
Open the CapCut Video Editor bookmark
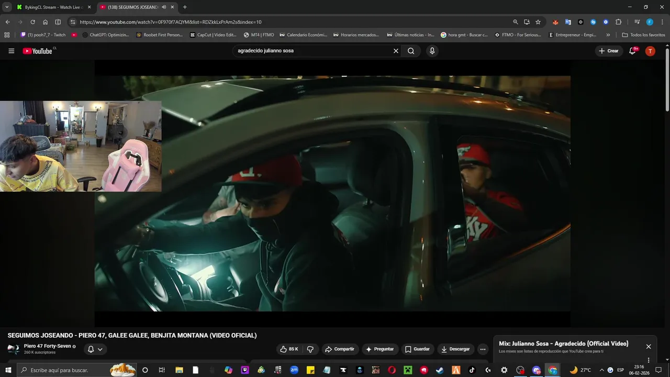click(x=213, y=35)
